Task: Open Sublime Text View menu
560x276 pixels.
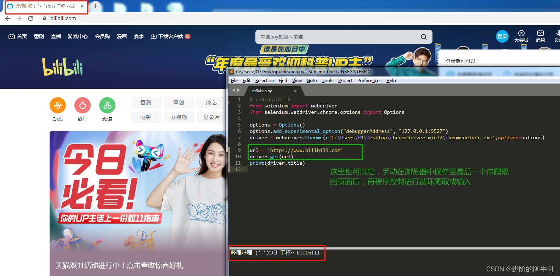Action: pyautogui.click(x=297, y=81)
